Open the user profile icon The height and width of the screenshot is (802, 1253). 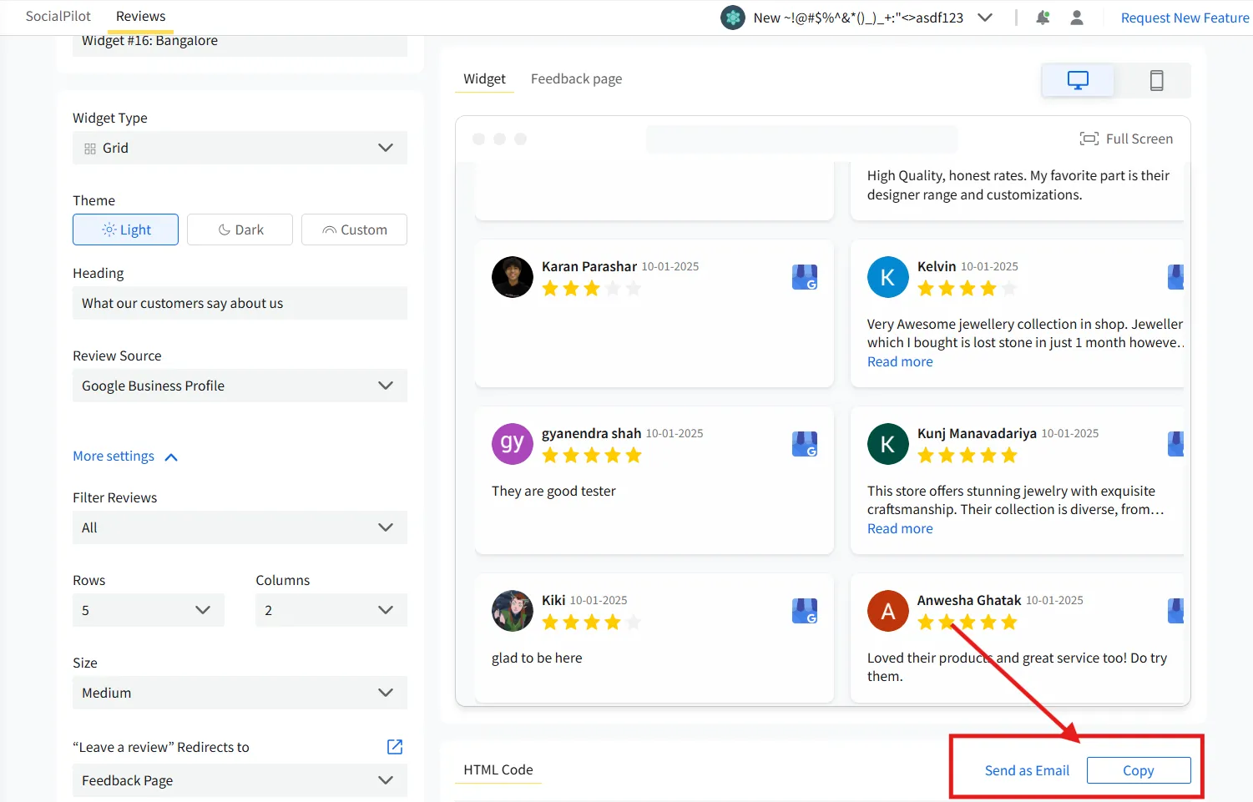tap(1076, 17)
